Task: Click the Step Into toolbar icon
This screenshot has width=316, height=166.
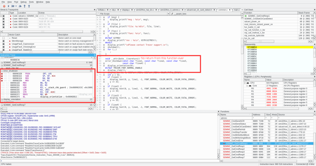Action: pyautogui.click(x=24, y=6)
